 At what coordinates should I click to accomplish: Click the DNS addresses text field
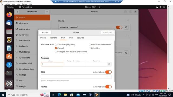point(76,77)
